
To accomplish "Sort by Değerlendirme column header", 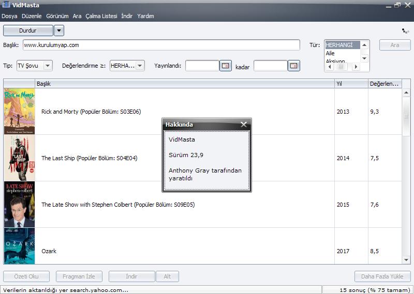I will [x=385, y=84].
